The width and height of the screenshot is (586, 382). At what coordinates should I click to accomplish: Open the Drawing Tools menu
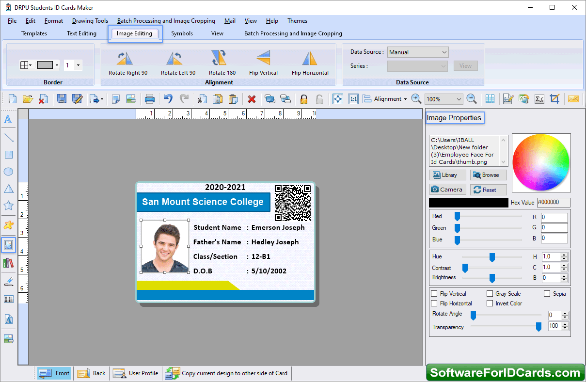click(x=90, y=21)
